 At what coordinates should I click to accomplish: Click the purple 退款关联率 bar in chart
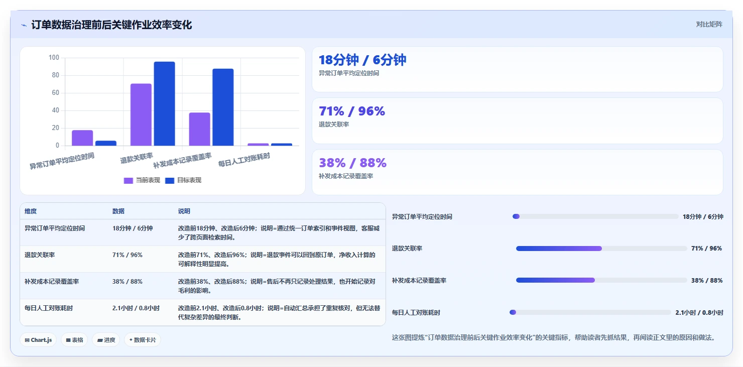[x=141, y=114]
